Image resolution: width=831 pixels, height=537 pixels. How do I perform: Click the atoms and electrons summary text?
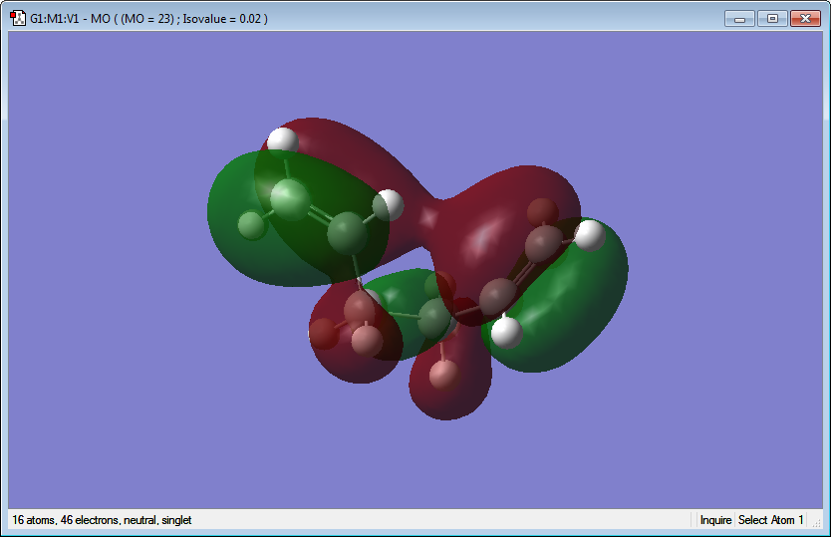pos(102,520)
